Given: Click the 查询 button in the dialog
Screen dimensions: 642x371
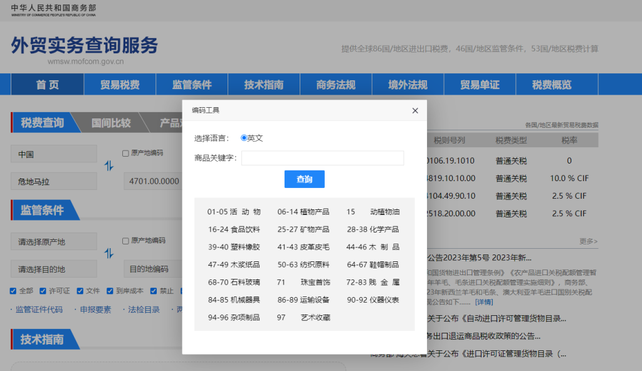Looking at the screenshot, I should point(304,179).
